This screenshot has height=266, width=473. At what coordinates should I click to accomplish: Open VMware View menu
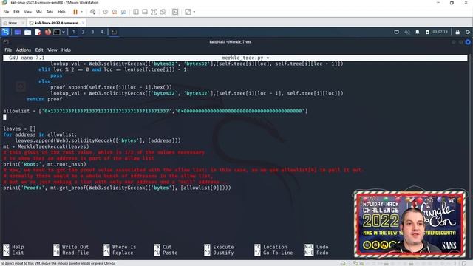click(x=28, y=12)
